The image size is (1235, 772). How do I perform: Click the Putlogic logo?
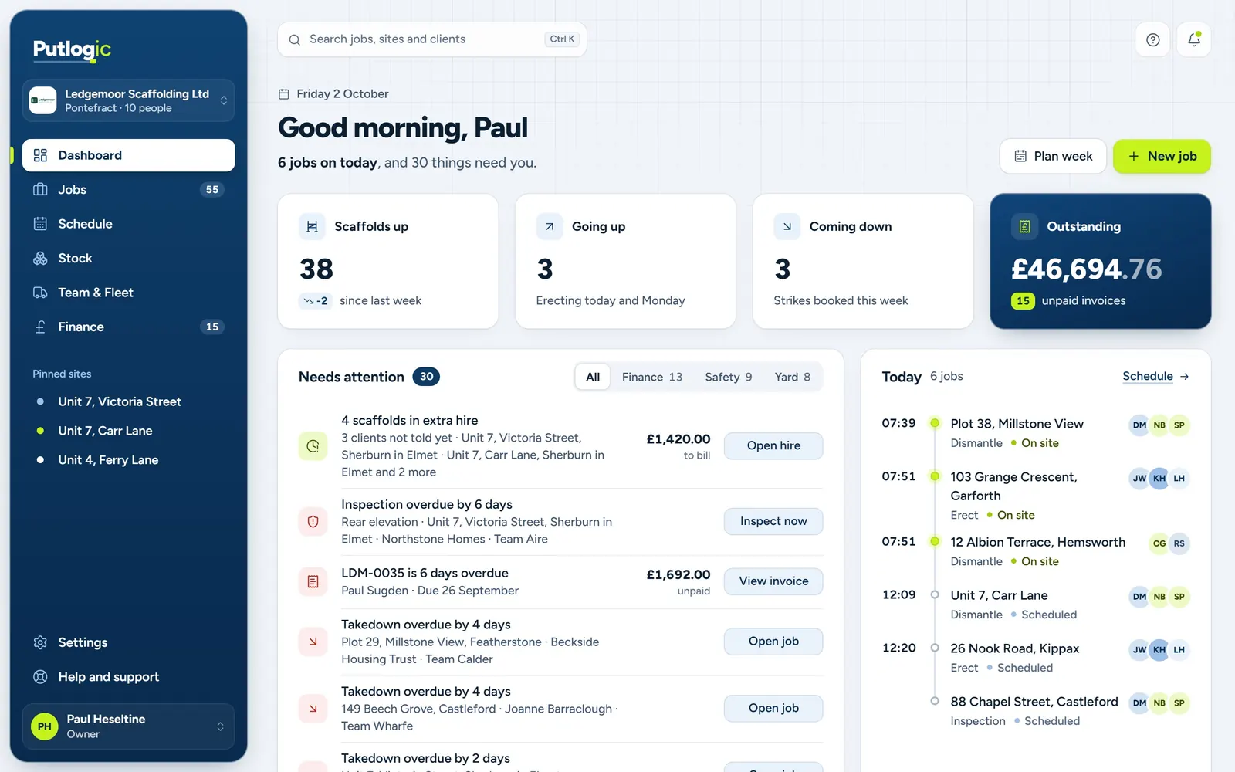click(72, 49)
